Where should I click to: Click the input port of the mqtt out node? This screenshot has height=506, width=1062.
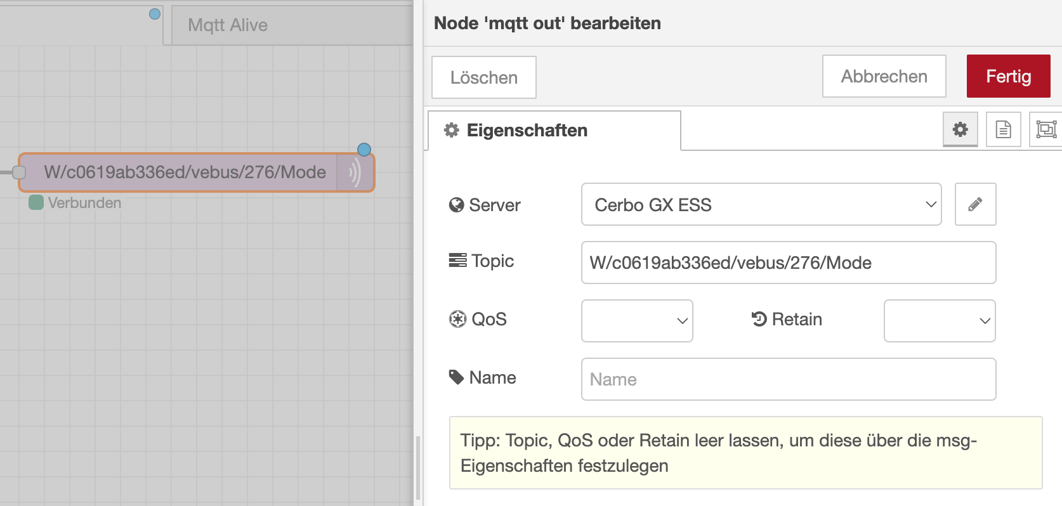pos(19,172)
